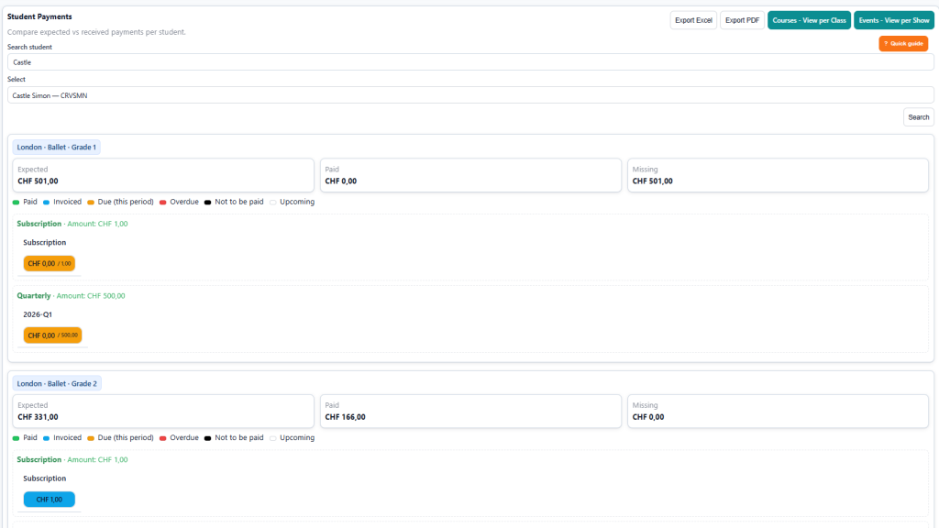Click the Search student input field
Viewport: 939px width, 528px height.
click(x=469, y=61)
